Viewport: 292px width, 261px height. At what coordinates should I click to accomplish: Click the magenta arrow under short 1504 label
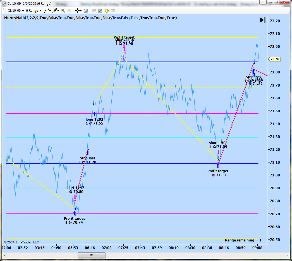(x=218, y=152)
